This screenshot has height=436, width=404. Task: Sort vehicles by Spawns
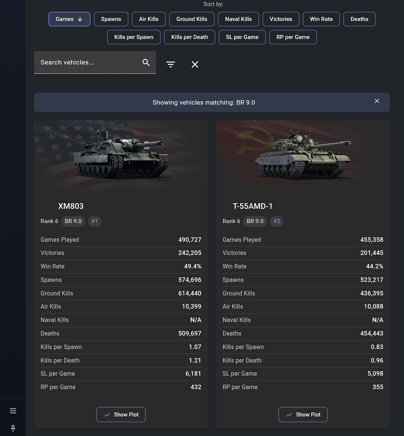[x=111, y=19]
